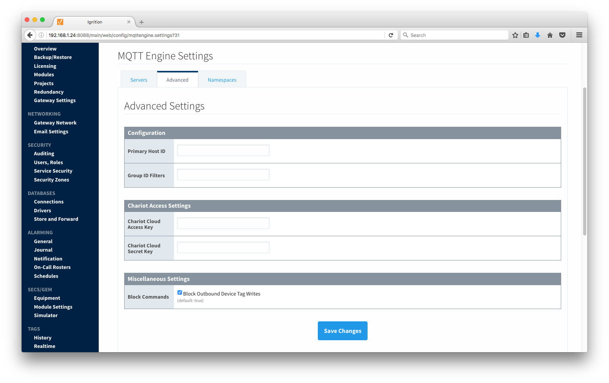609x383 pixels.
Task: Click the Group ID Filters input field
Action: [223, 175]
